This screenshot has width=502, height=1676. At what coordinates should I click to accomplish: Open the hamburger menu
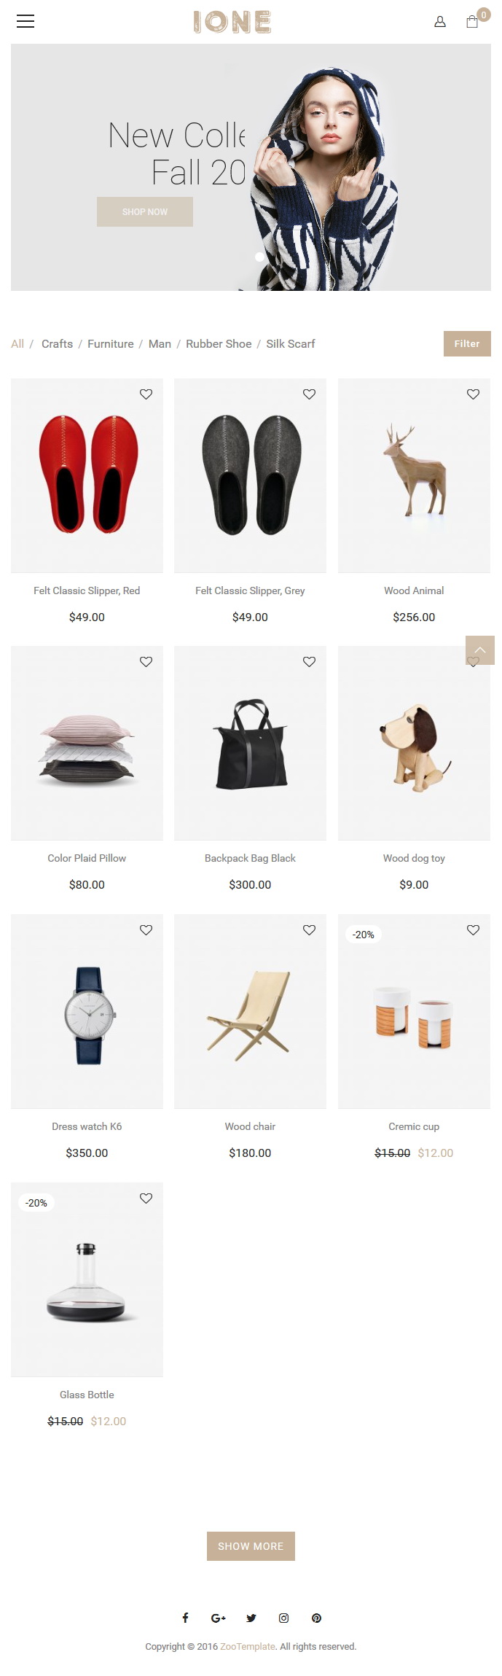tap(26, 21)
